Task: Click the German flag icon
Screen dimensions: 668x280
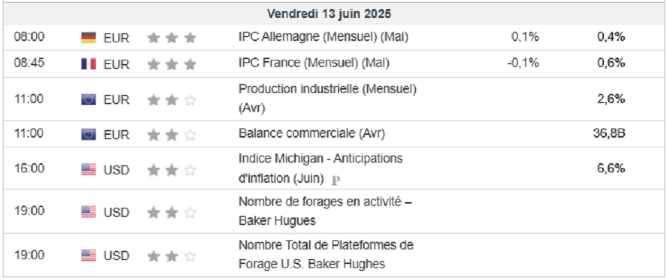Action: 88,38
